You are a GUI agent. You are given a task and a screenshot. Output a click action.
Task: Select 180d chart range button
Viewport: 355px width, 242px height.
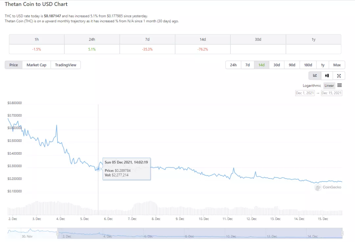coord(308,65)
